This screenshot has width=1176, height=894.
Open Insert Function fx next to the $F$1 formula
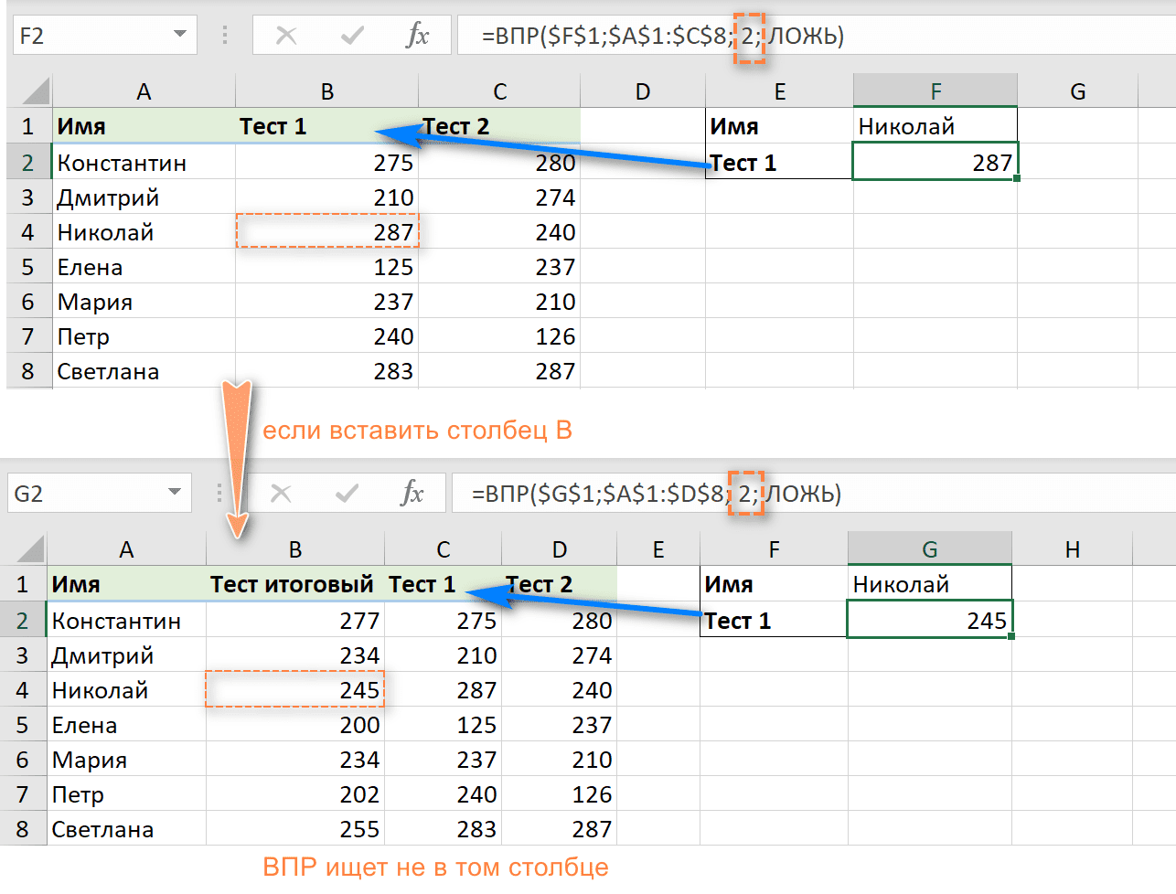[x=417, y=36]
